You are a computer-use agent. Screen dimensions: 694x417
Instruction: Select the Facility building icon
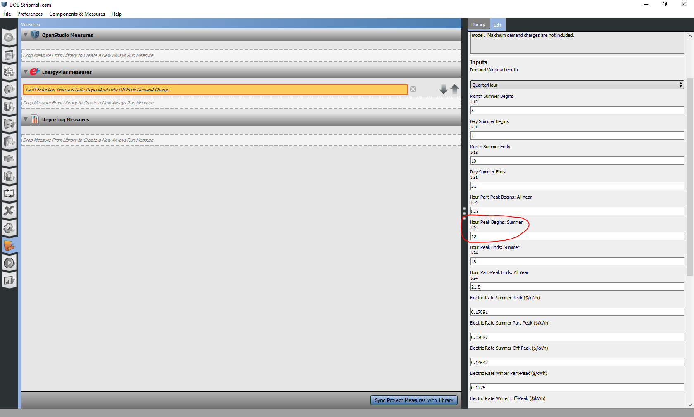pyautogui.click(x=9, y=142)
